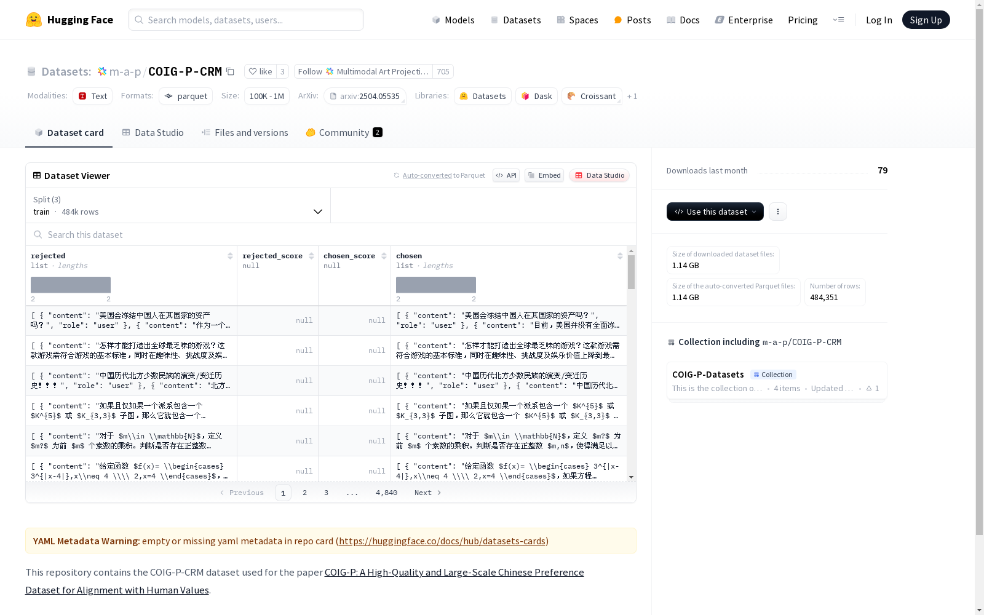Image resolution: width=984 pixels, height=615 pixels.
Task: Go to Spaces
Action: [577, 20]
